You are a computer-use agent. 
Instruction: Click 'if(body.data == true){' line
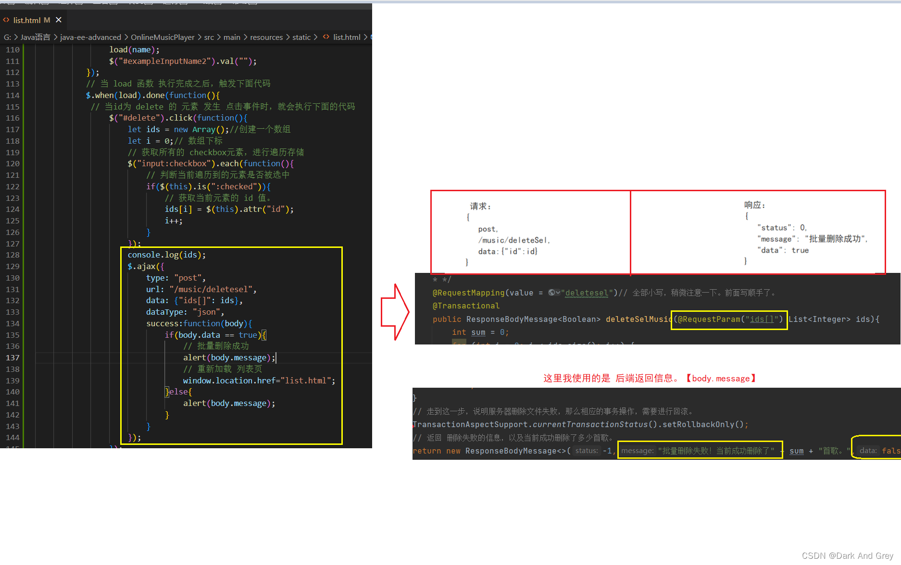click(215, 335)
